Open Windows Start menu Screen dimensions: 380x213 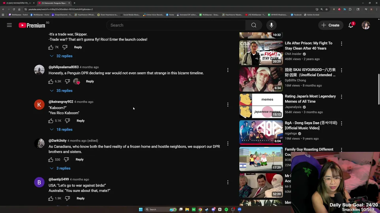pos(141,209)
